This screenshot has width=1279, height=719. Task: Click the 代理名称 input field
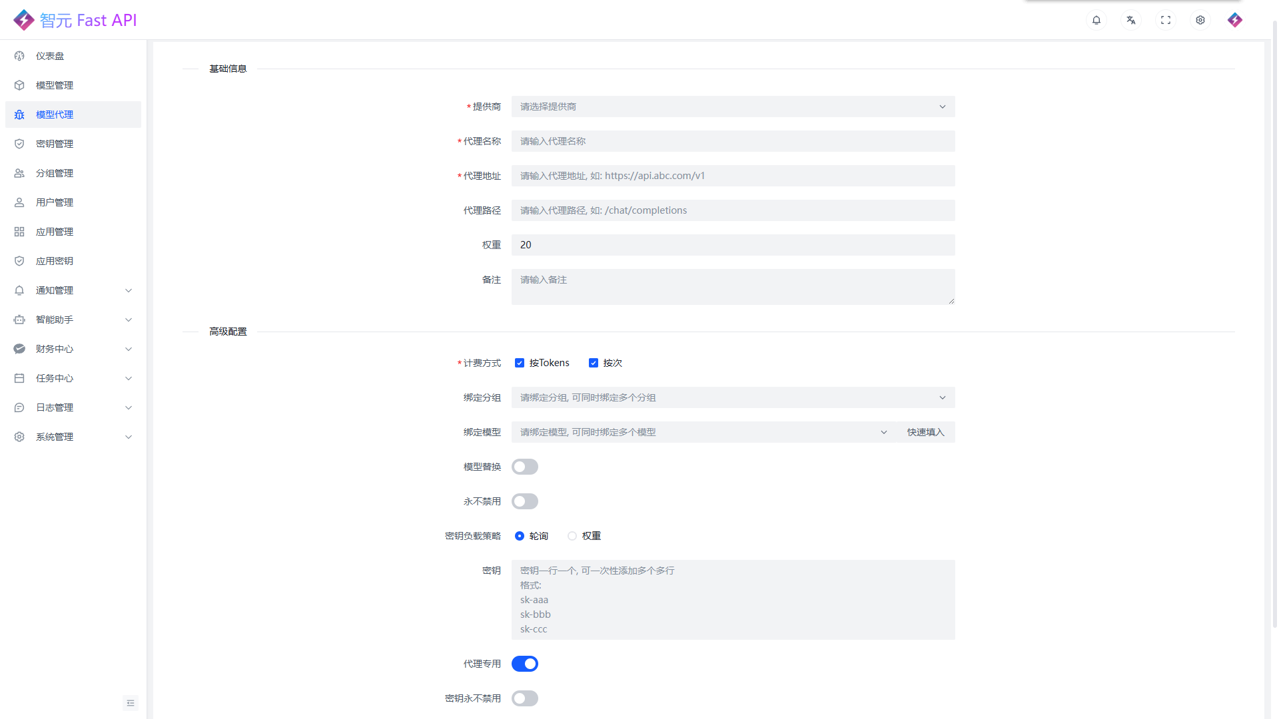click(733, 141)
